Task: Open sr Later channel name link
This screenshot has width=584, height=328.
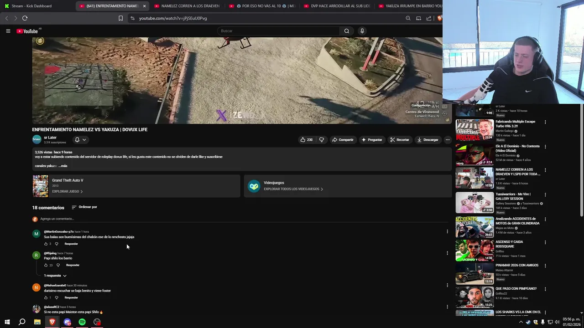Action: (50, 138)
